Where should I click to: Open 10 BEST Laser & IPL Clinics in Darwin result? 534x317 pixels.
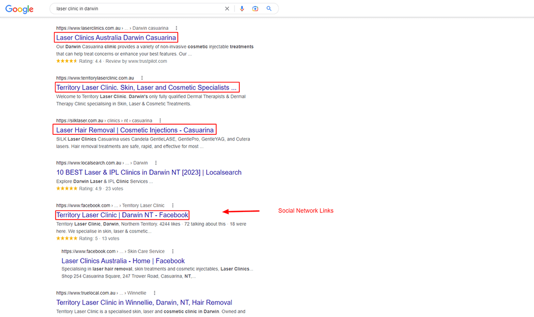click(x=149, y=173)
